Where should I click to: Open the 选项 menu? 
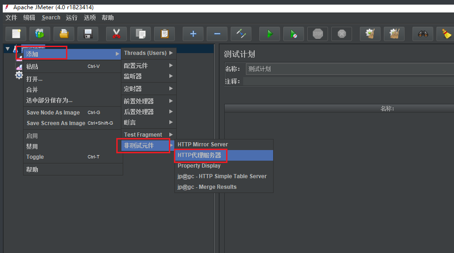tap(90, 18)
